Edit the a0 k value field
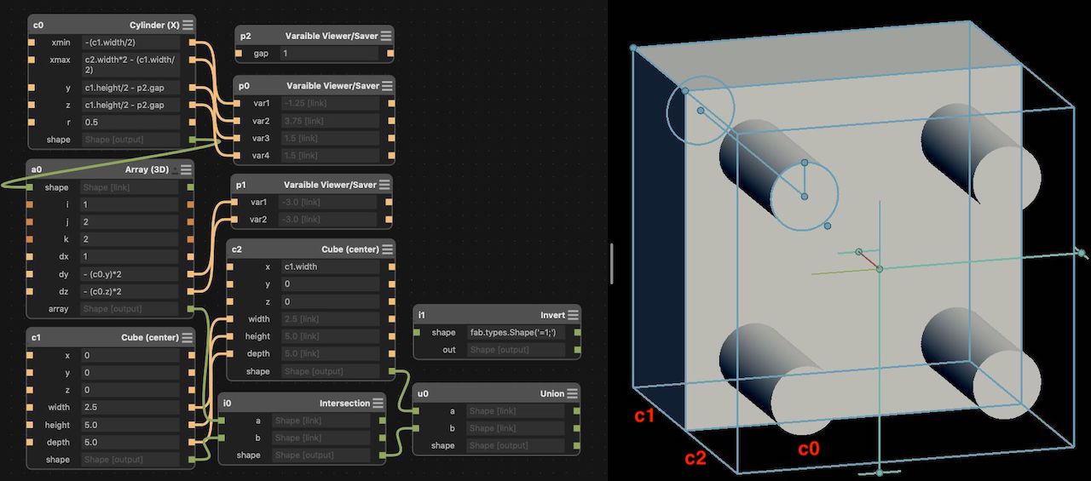1091x481 pixels. (130, 239)
